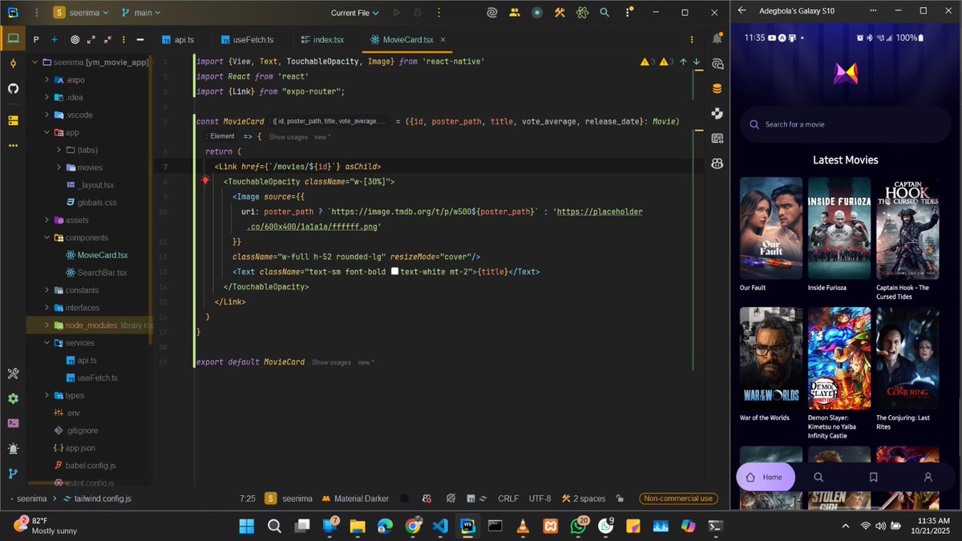Tap the Home tab in phone app
The height and width of the screenshot is (541, 962).
pos(765,477)
